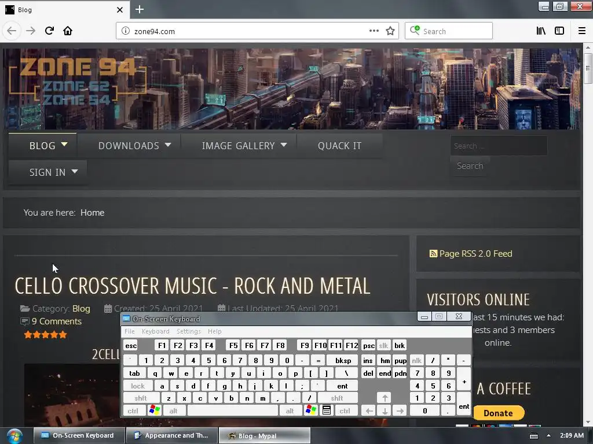593x444 pixels.
Task: Click the up arrow key on On-Screen Keyboard
Action: click(x=385, y=398)
